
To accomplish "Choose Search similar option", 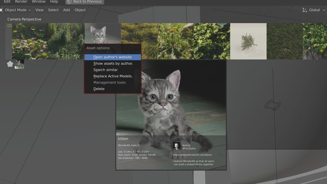I will pyautogui.click(x=112, y=70).
